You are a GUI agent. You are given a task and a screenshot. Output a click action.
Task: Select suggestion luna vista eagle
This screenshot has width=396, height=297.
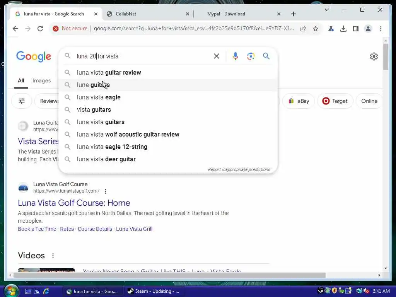click(x=168, y=97)
